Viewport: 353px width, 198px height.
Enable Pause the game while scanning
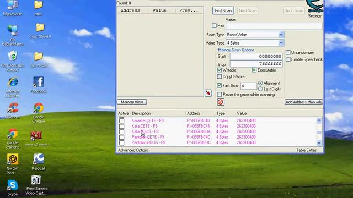pyautogui.click(x=220, y=94)
